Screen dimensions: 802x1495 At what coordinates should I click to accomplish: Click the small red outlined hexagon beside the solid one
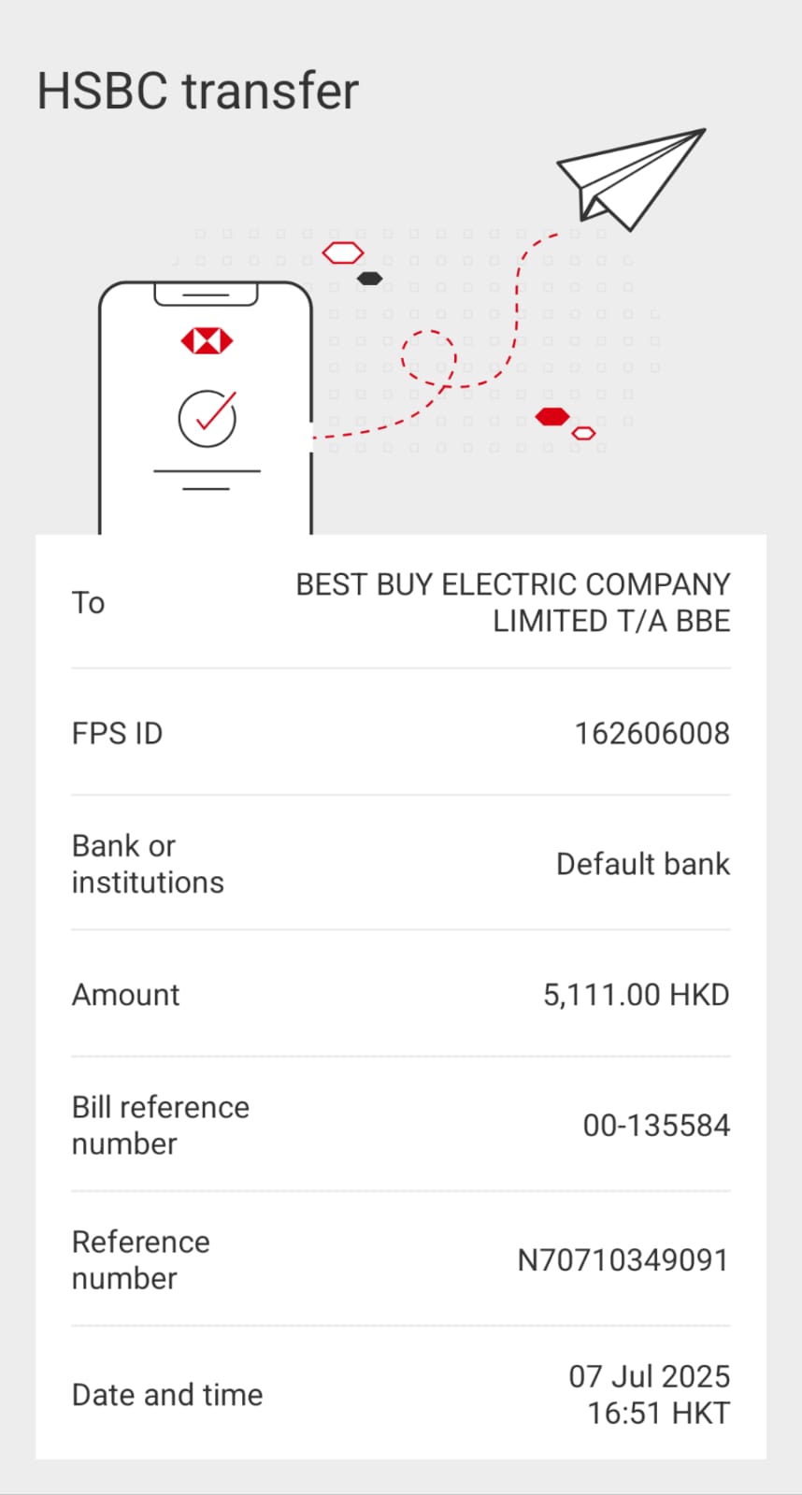583,433
